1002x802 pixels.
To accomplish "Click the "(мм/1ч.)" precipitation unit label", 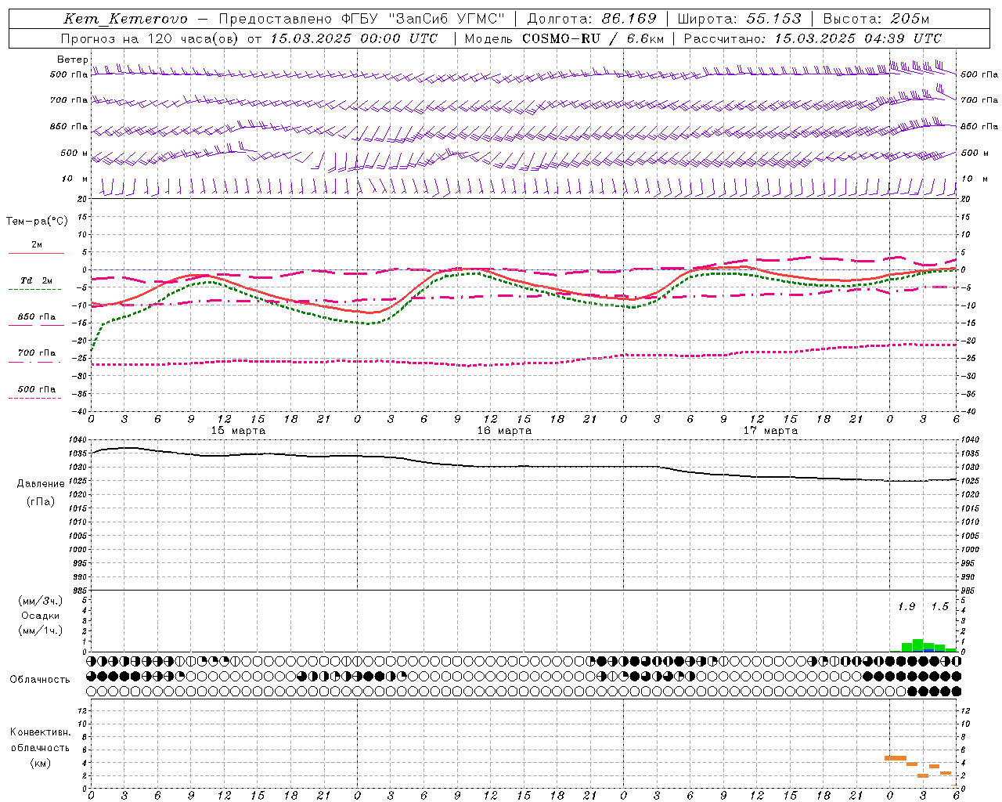I will (x=41, y=630).
